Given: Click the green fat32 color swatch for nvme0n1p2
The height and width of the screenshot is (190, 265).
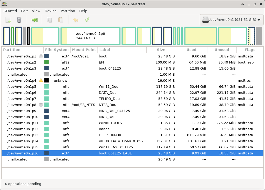Looking at the screenshot, I should 47,62.
